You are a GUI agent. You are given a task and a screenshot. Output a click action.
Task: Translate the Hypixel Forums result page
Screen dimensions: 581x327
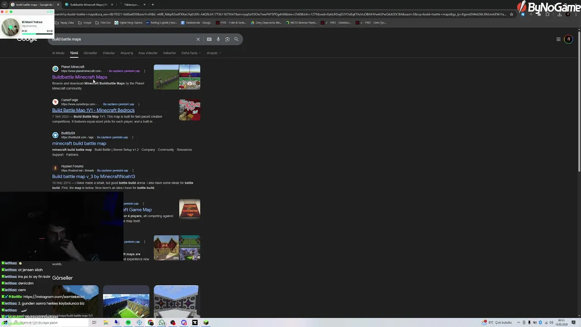point(112,170)
